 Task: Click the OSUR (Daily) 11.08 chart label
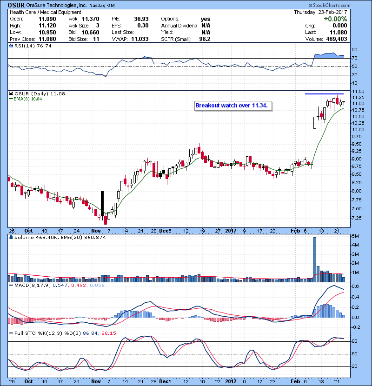(x=40, y=93)
